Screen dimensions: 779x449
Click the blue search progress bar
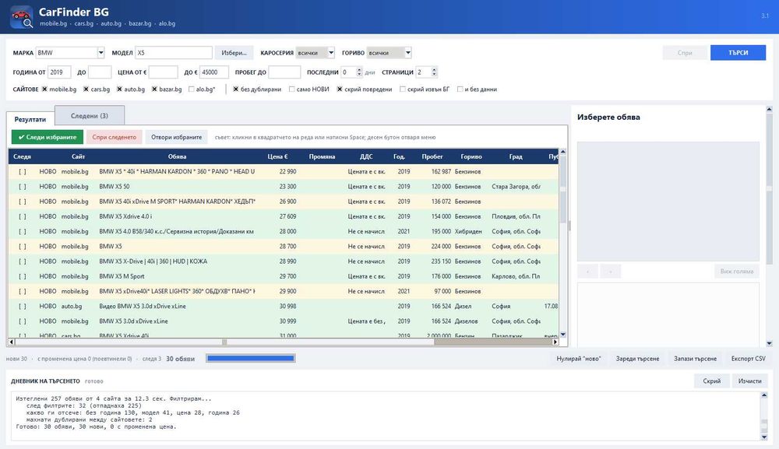pyautogui.click(x=251, y=358)
